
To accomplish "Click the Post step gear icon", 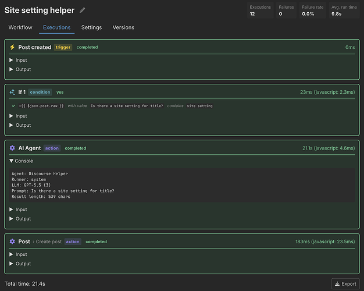I will pyautogui.click(x=12, y=242).
